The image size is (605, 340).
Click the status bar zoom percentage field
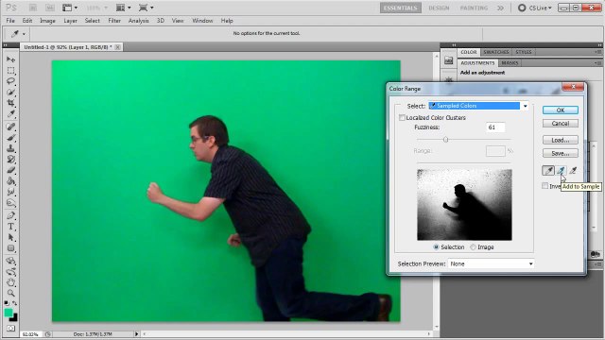click(30, 334)
